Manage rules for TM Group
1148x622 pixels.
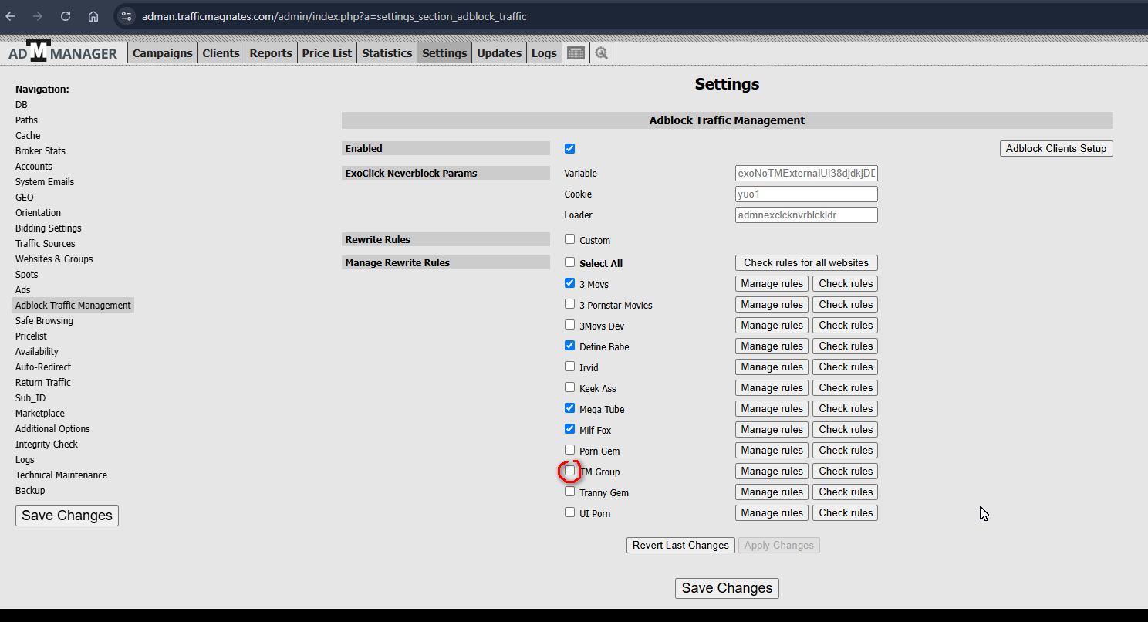[x=772, y=471]
